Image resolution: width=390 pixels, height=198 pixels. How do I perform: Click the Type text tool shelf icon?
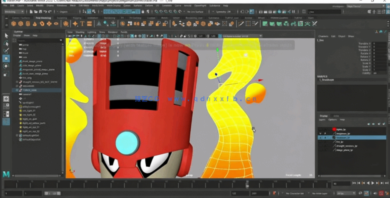[83, 24]
